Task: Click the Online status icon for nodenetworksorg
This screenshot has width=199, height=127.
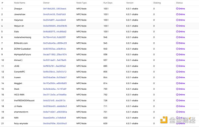Action: coord(177,37)
